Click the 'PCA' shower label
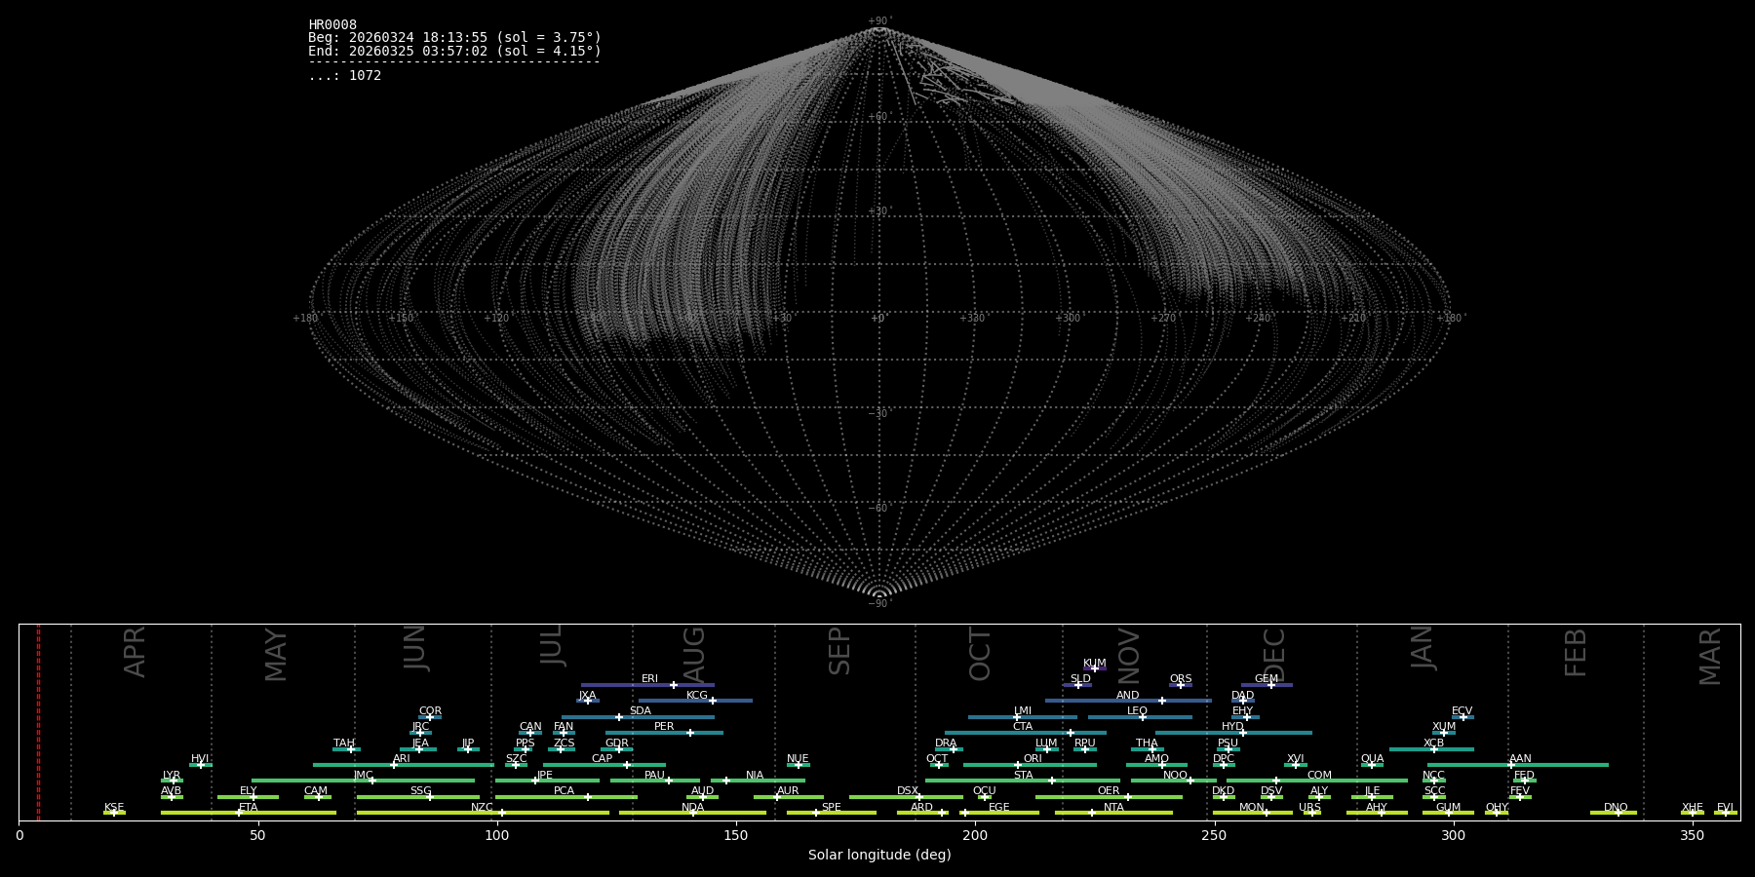The width and height of the screenshot is (1755, 877). coord(564,791)
